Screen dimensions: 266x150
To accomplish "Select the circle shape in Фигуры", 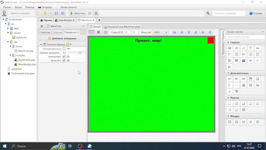I will pyautogui.click(x=236, y=122).
